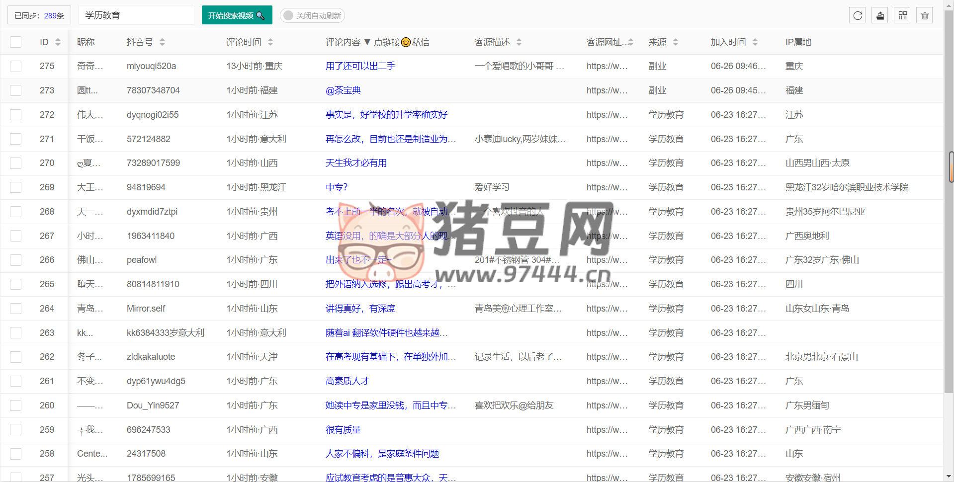Click the 学历教育 search input field
The image size is (954, 482).
[136, 15]
